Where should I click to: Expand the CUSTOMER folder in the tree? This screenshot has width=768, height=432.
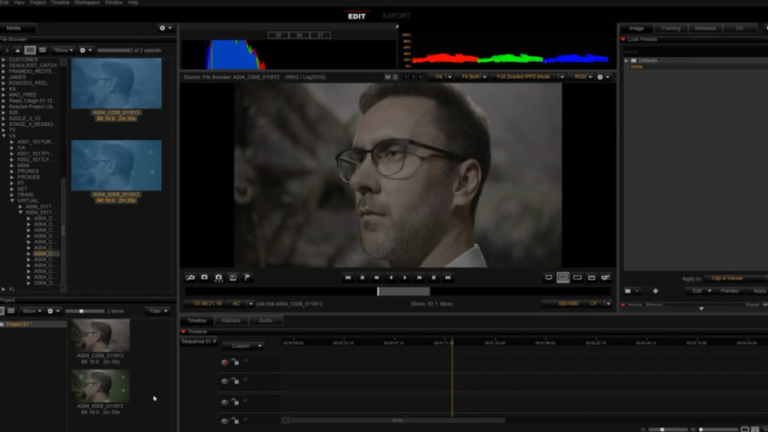point(4,59)
